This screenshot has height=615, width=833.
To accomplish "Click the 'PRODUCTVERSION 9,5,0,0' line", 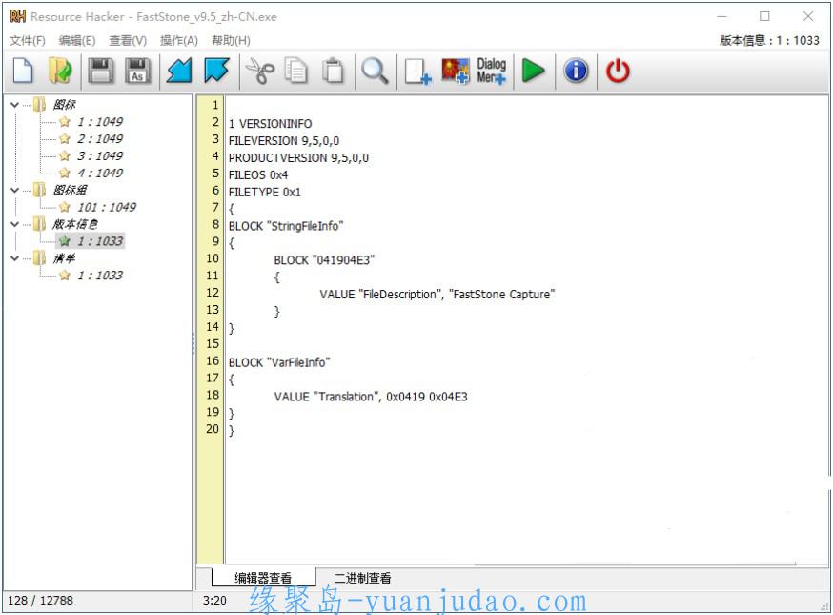I will click(x=298, y=158).
